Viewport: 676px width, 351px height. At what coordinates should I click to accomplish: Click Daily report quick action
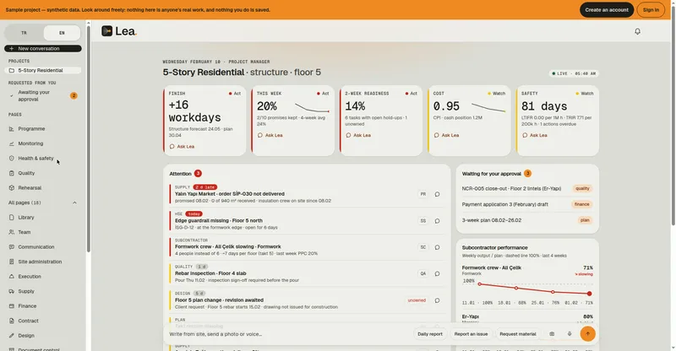coord(430,334)
